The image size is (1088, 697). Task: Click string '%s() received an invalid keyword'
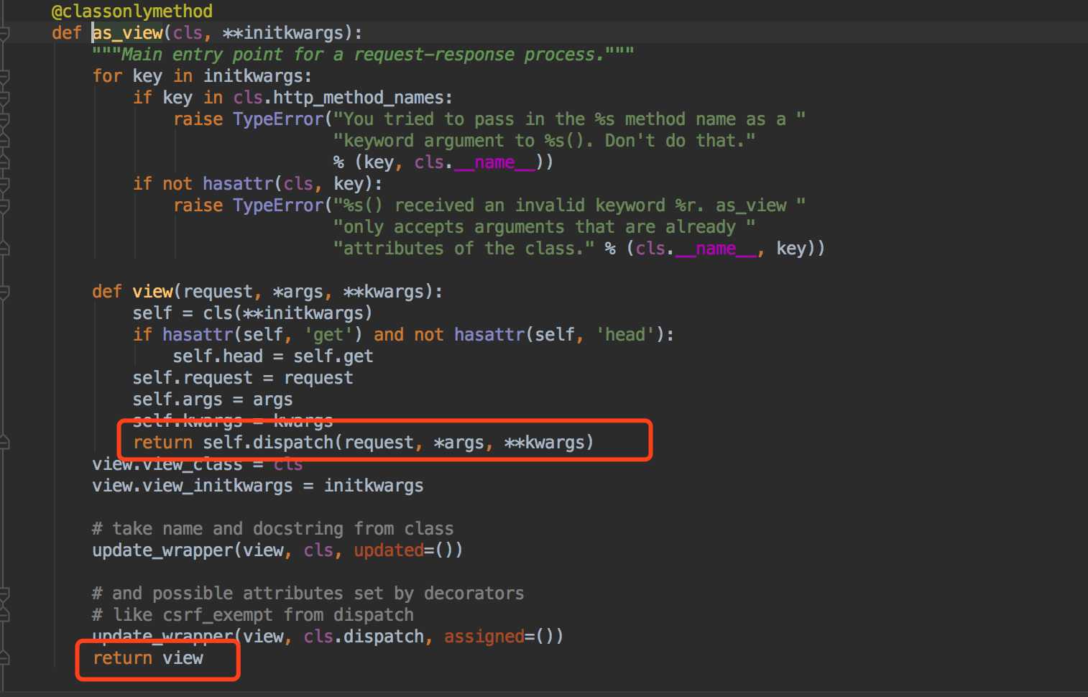point(569,206)
